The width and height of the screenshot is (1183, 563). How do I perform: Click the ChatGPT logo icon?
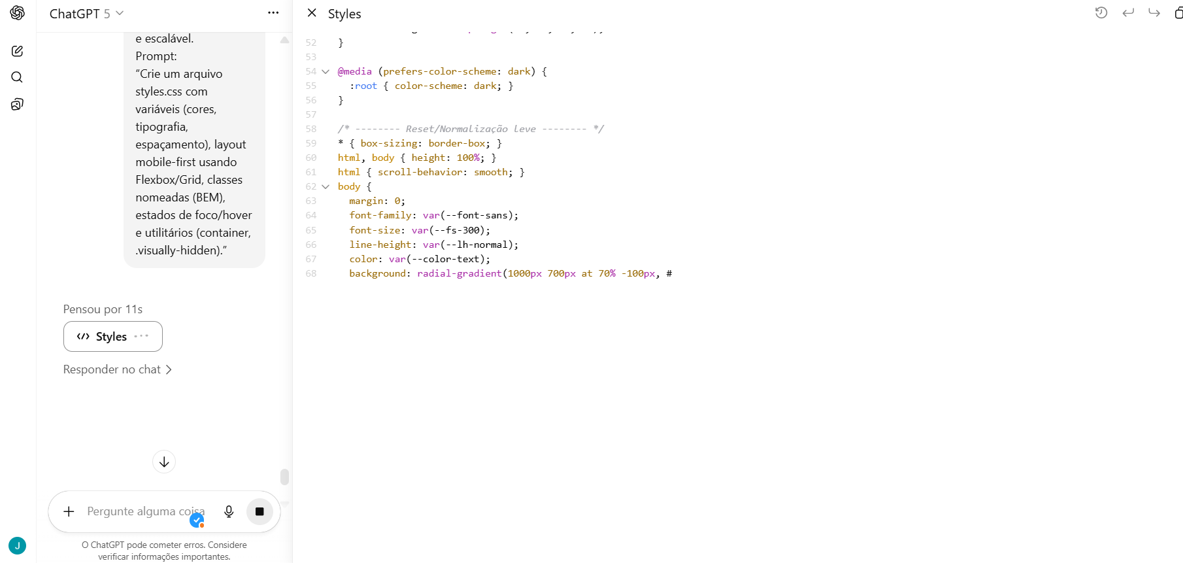[18, 13]
